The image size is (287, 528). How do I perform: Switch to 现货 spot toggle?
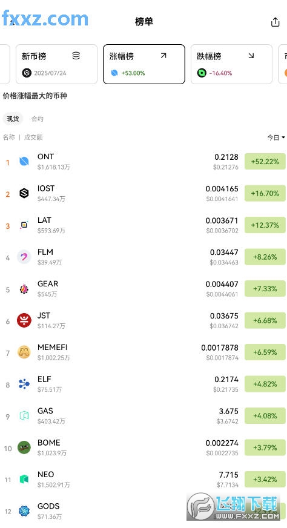pos(13,119)
